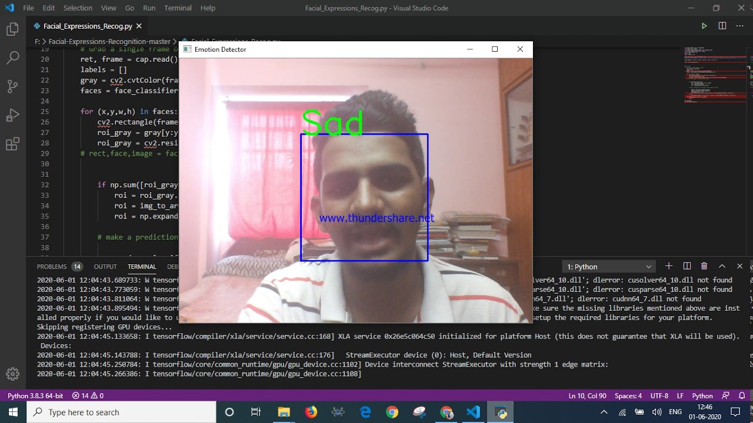Open notifications bell in status bar
Screen dimensions: 753x423
coord(742,395)
